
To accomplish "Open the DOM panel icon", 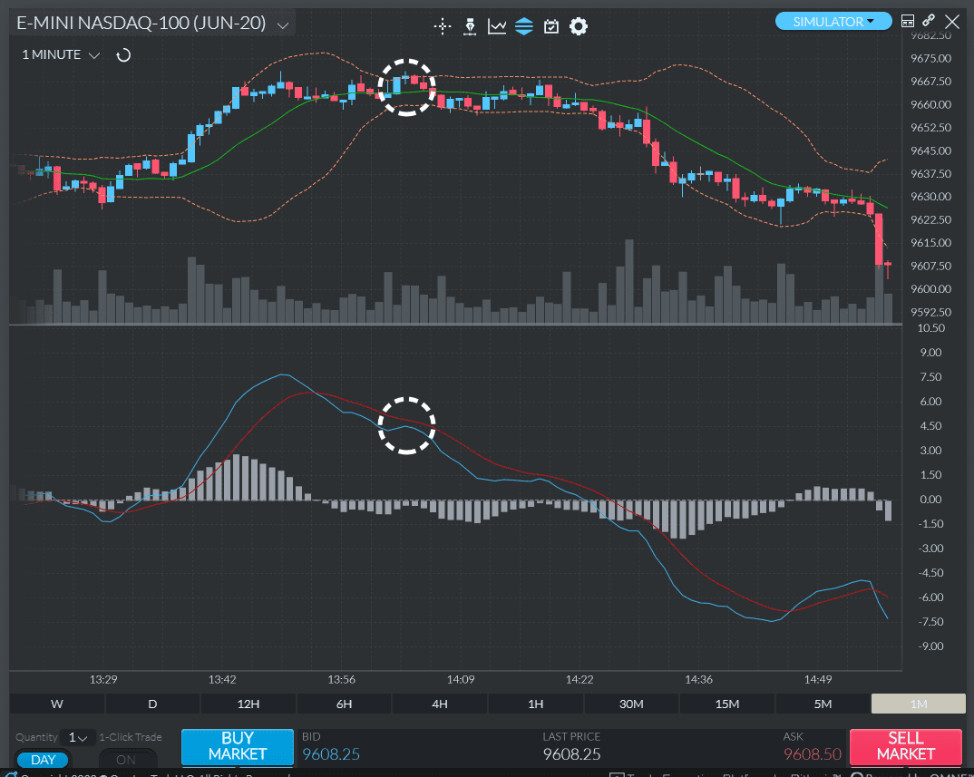I will [x=908, y=20].
